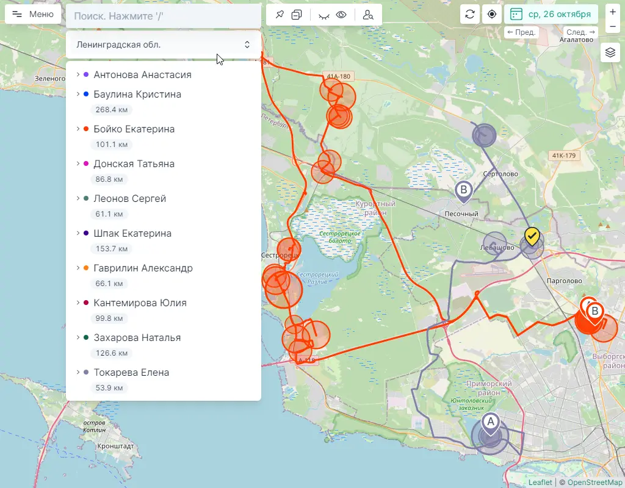Open the Меню button

[33, 14]
